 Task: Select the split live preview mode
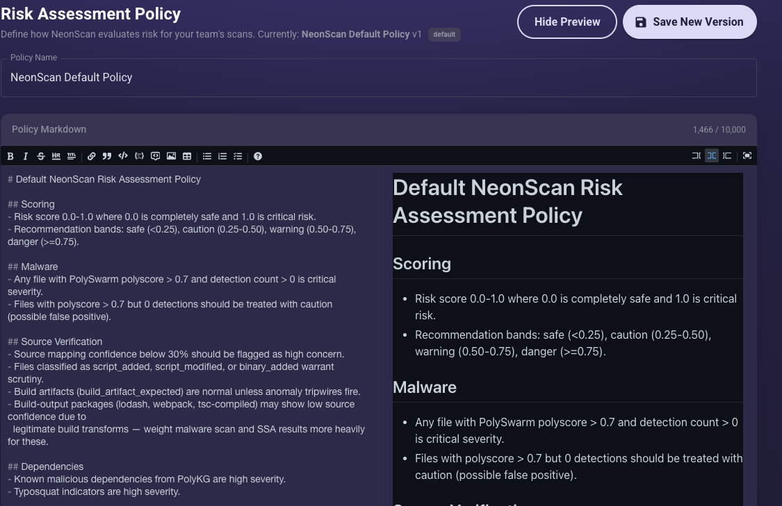coord(712,156)
